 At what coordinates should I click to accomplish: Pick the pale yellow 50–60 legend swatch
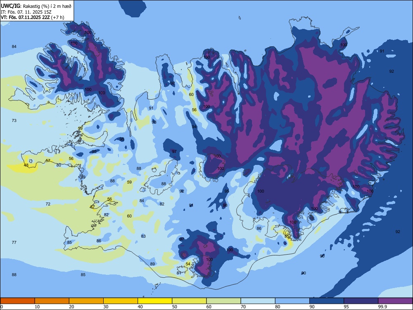189,301
